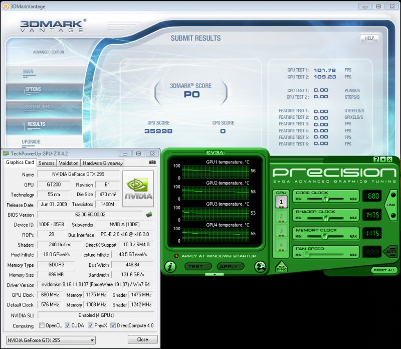
Task: Open the EVGA Precision info button
Action: coord(170,267)
